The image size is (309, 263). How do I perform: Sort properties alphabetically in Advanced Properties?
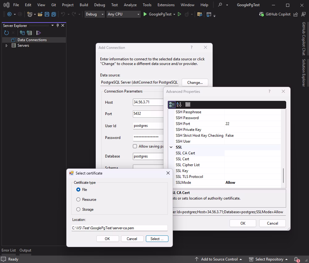pyautogui.click(x=179, y=105)
